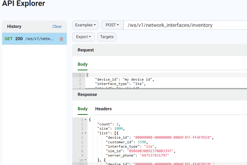Click the "interface_type": "lte" line in request body
The image size is (247, 165).
click(x=120, y=84)
